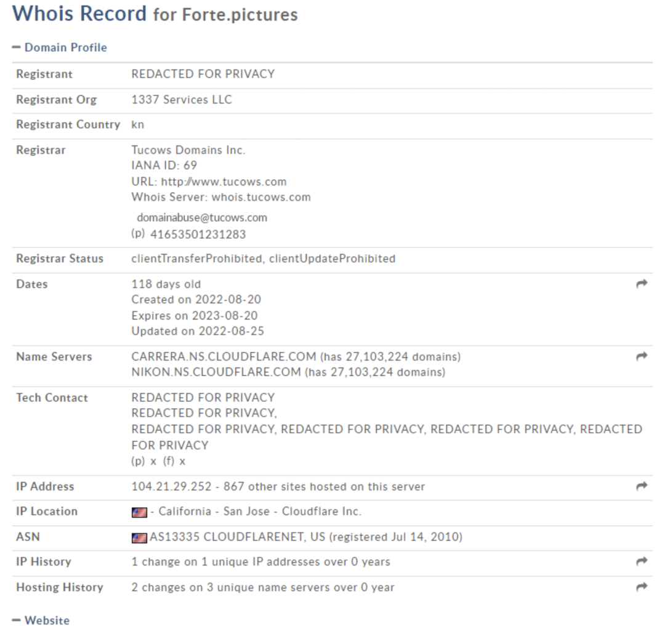665x626 pixels.
Task: Click the whois.tucows.com Whois Server text
Action: tap(261, 197)
